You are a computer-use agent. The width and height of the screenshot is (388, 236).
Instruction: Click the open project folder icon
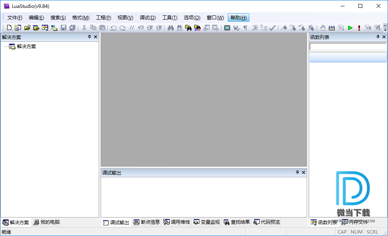pyautogui.click(x=36, y=28)
